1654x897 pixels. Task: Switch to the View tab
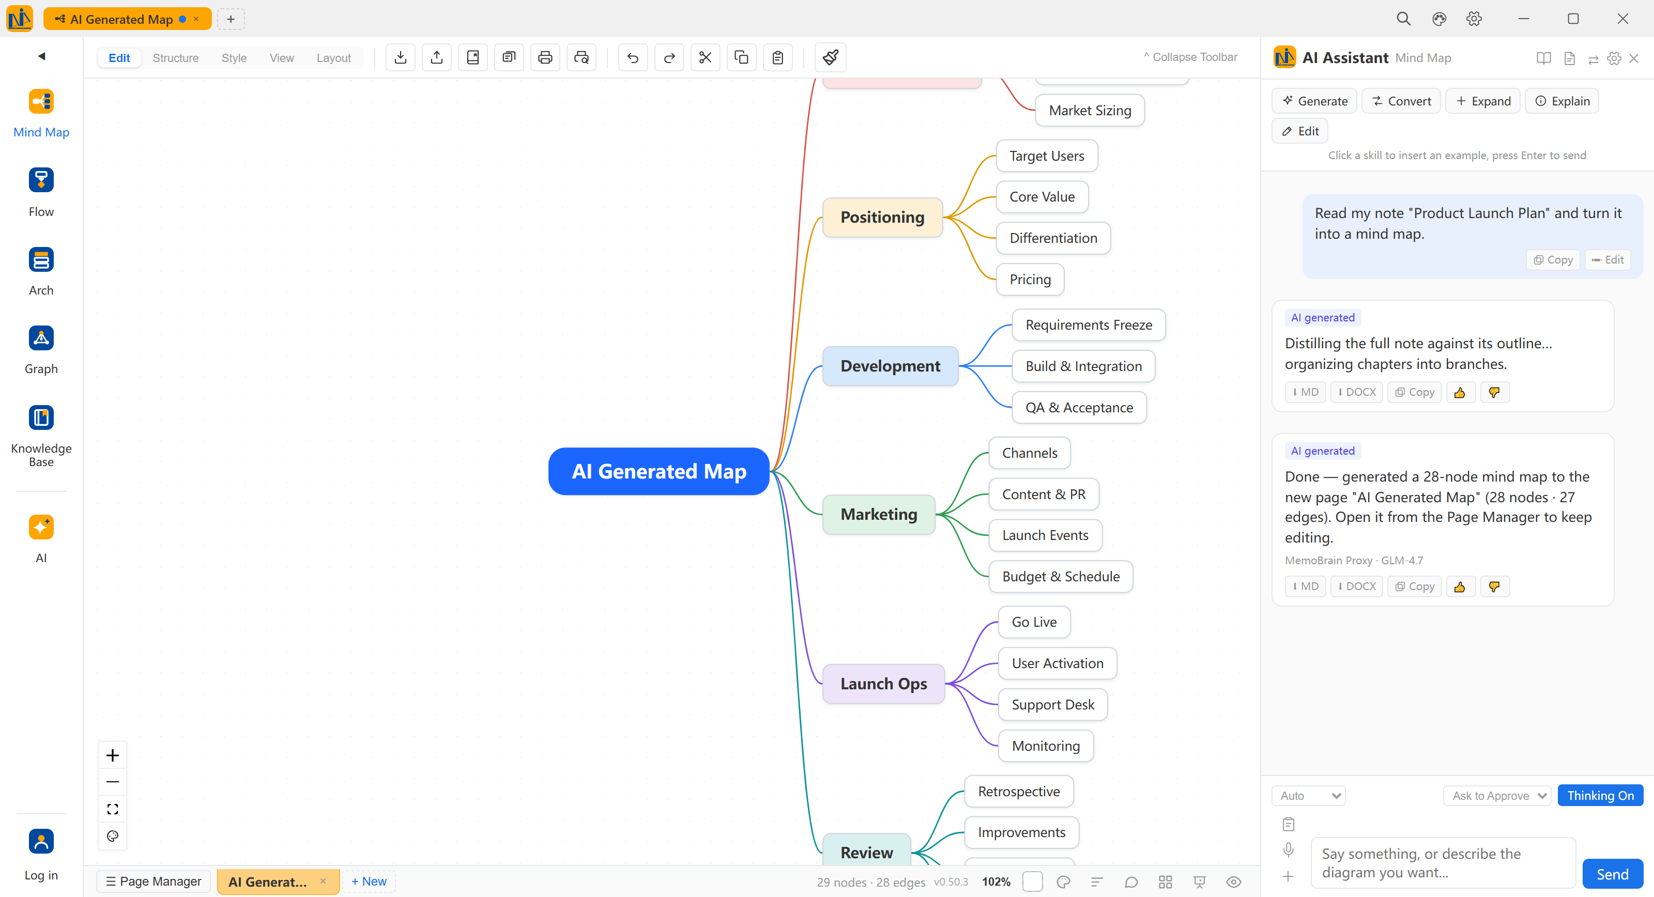(x=281, y=58)
